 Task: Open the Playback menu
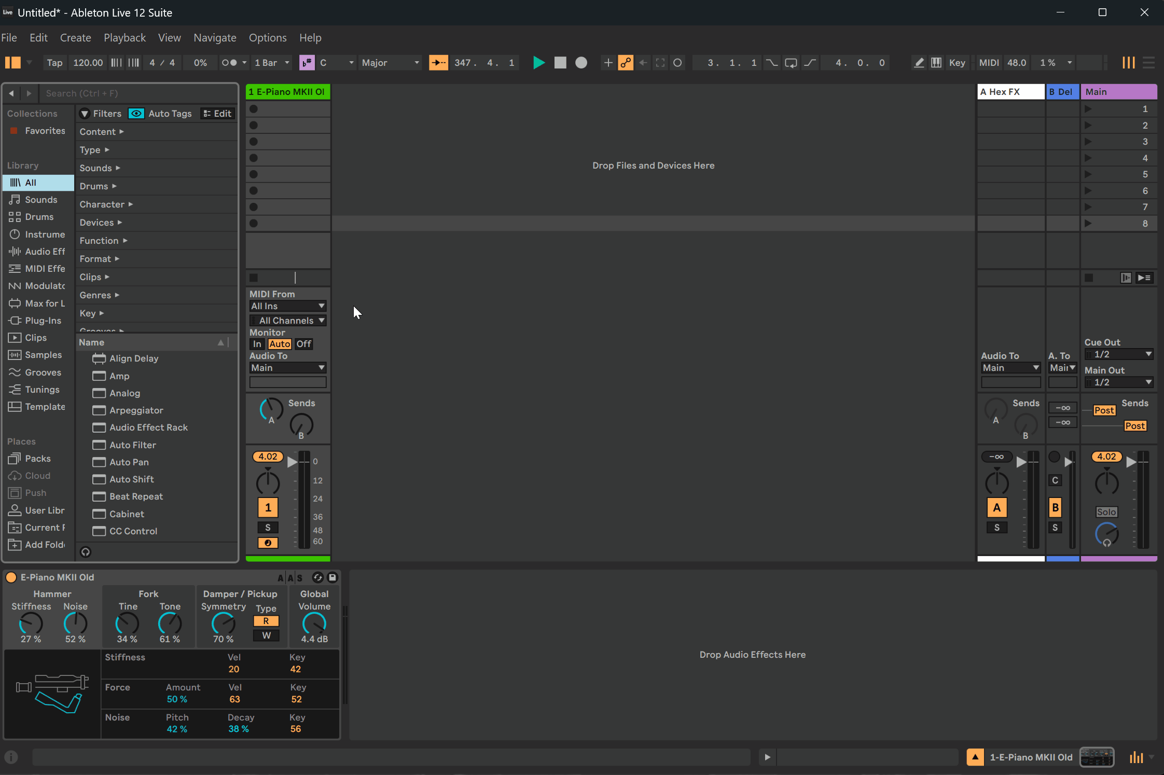(x=124, y=38)
